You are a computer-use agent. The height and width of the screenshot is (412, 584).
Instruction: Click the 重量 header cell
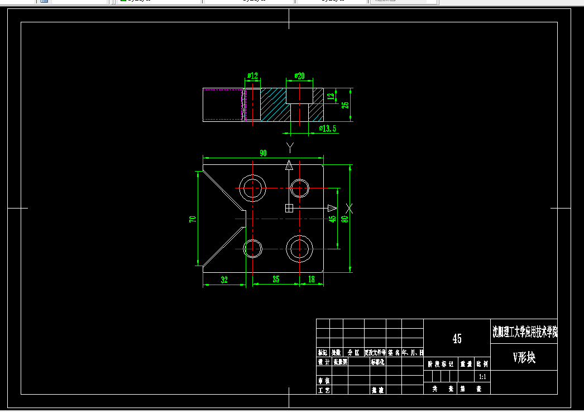(466, 364)
